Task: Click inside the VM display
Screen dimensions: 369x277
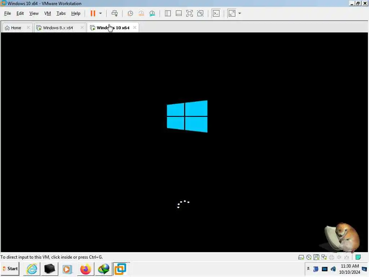Action: click(x=184, y=142)
